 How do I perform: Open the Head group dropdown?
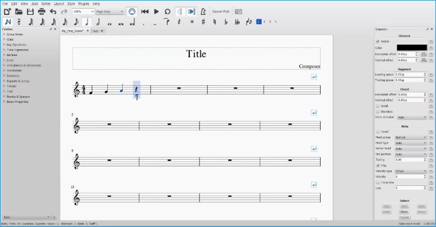(x=410, y=137)
